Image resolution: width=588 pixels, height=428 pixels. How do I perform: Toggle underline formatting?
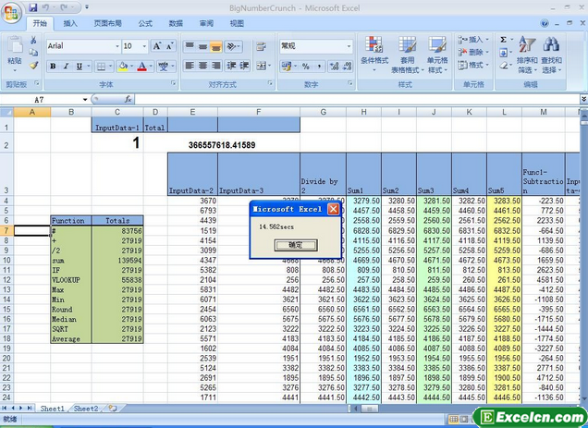pos(79,67)
